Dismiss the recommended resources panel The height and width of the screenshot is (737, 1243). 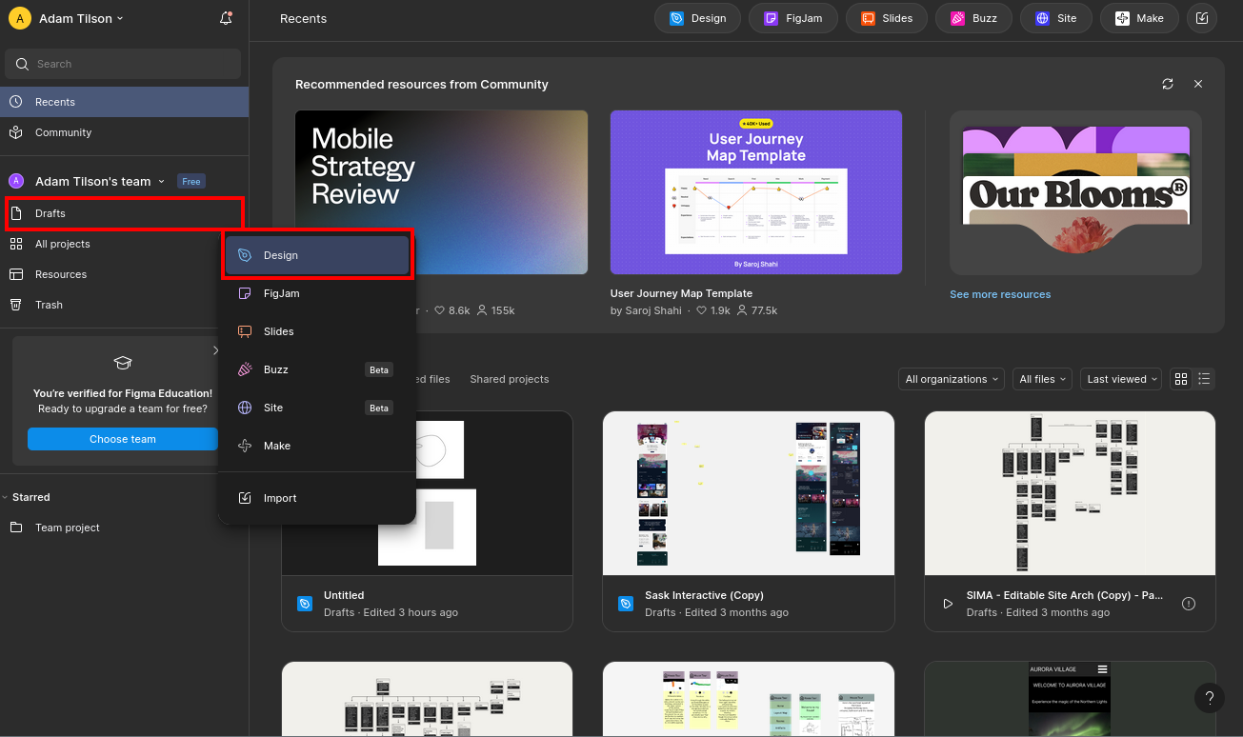[x=1198, y=84]
